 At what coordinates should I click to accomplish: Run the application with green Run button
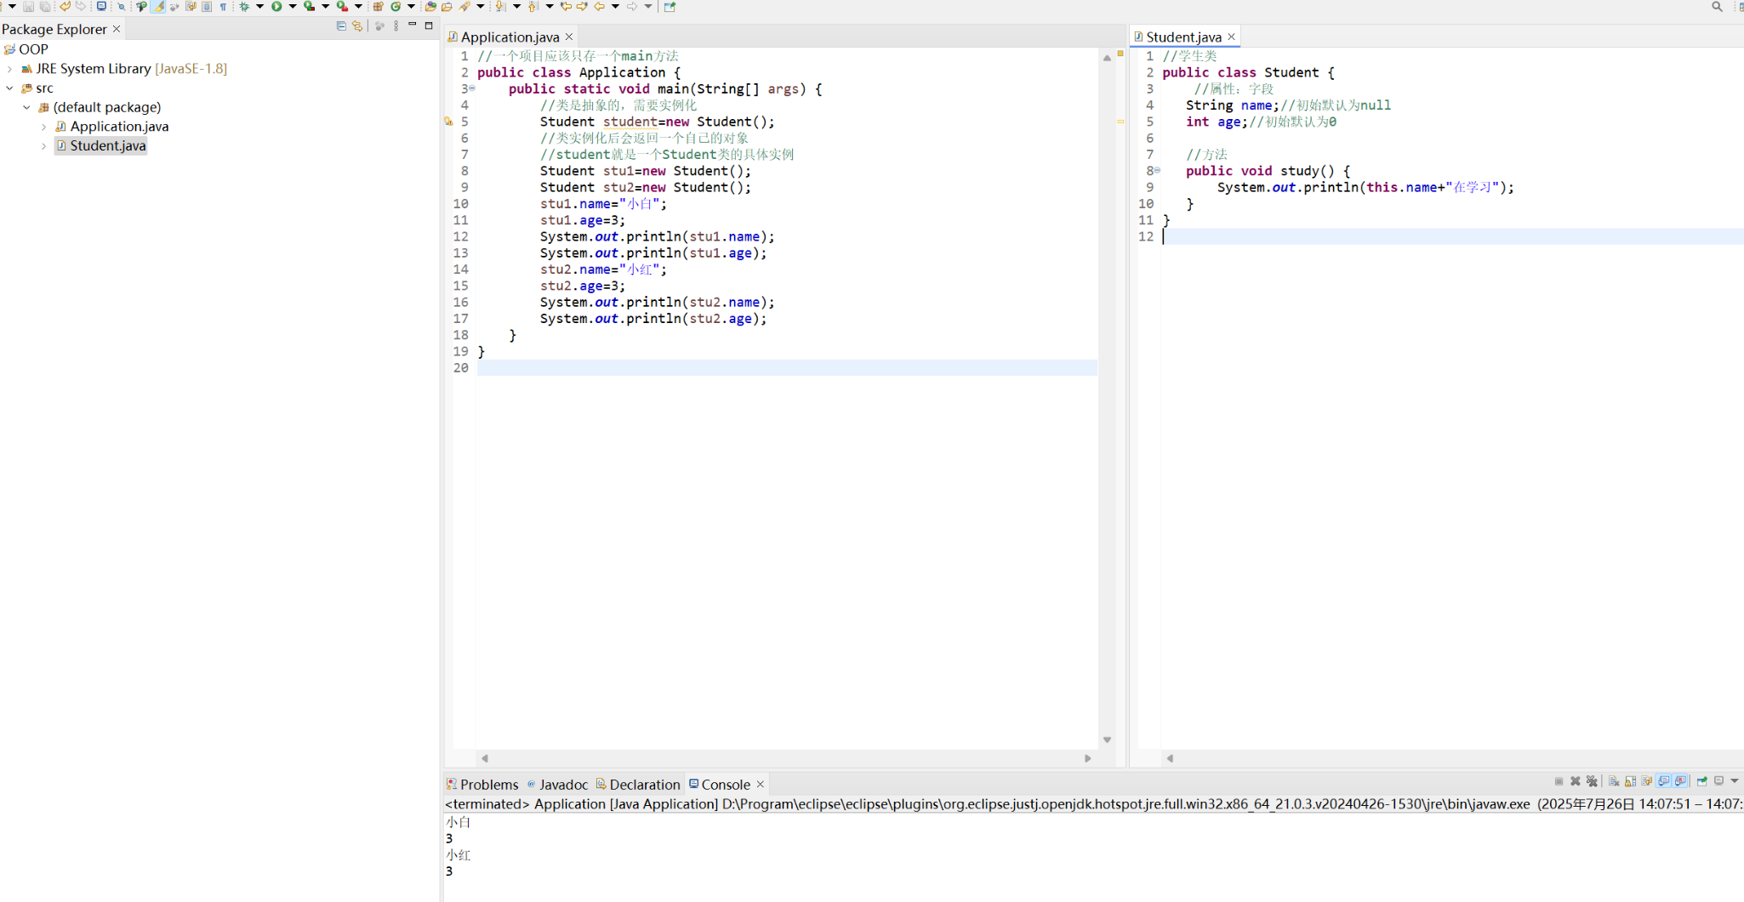click(276, 6)
